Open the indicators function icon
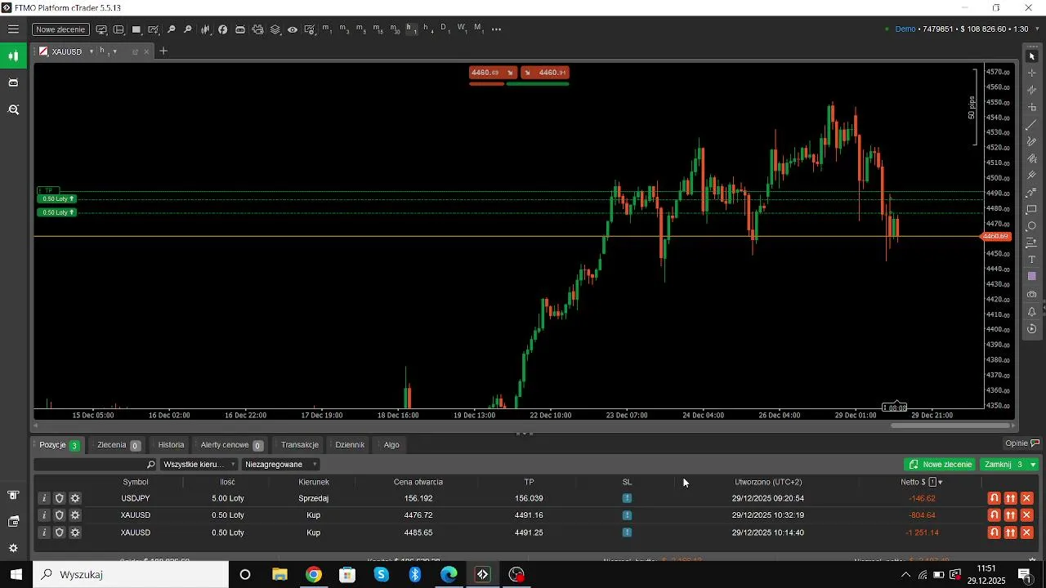This screenshot has height=588, width=1046. pos(222,29)
